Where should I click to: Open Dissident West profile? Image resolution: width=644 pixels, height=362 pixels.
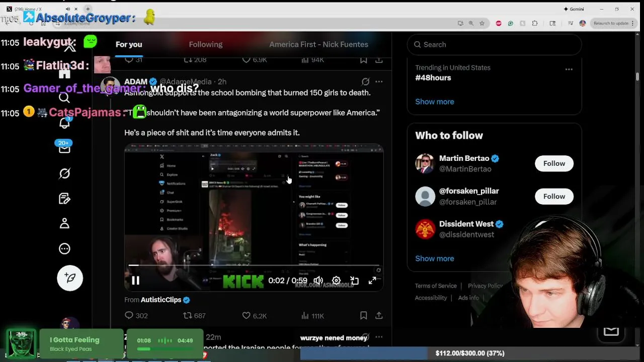466,224
